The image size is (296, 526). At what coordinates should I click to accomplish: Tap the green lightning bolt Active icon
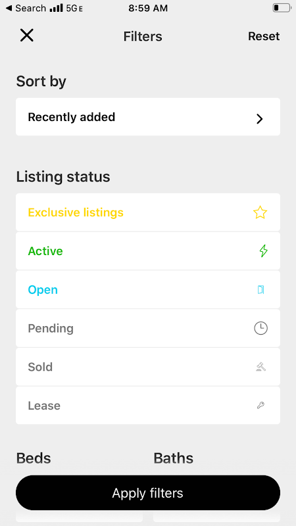pos(264,251)
